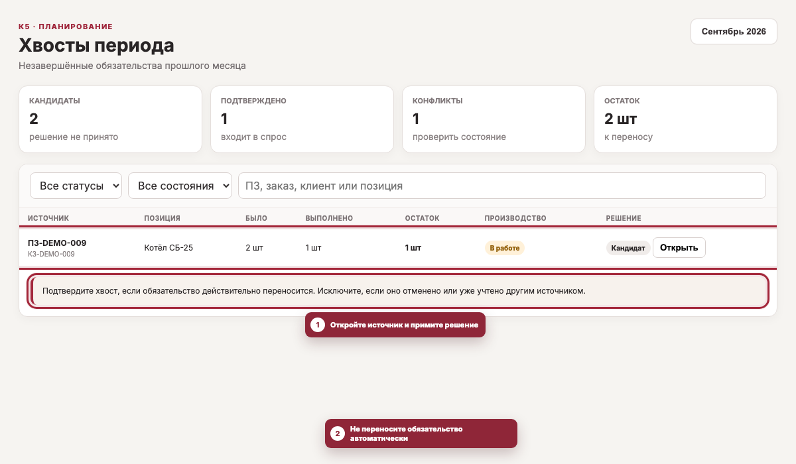The height and width of the screenshot is (464, 796).
Task: Click the Котёл СБ-25 position cell
Action: (x=168, y=248)
